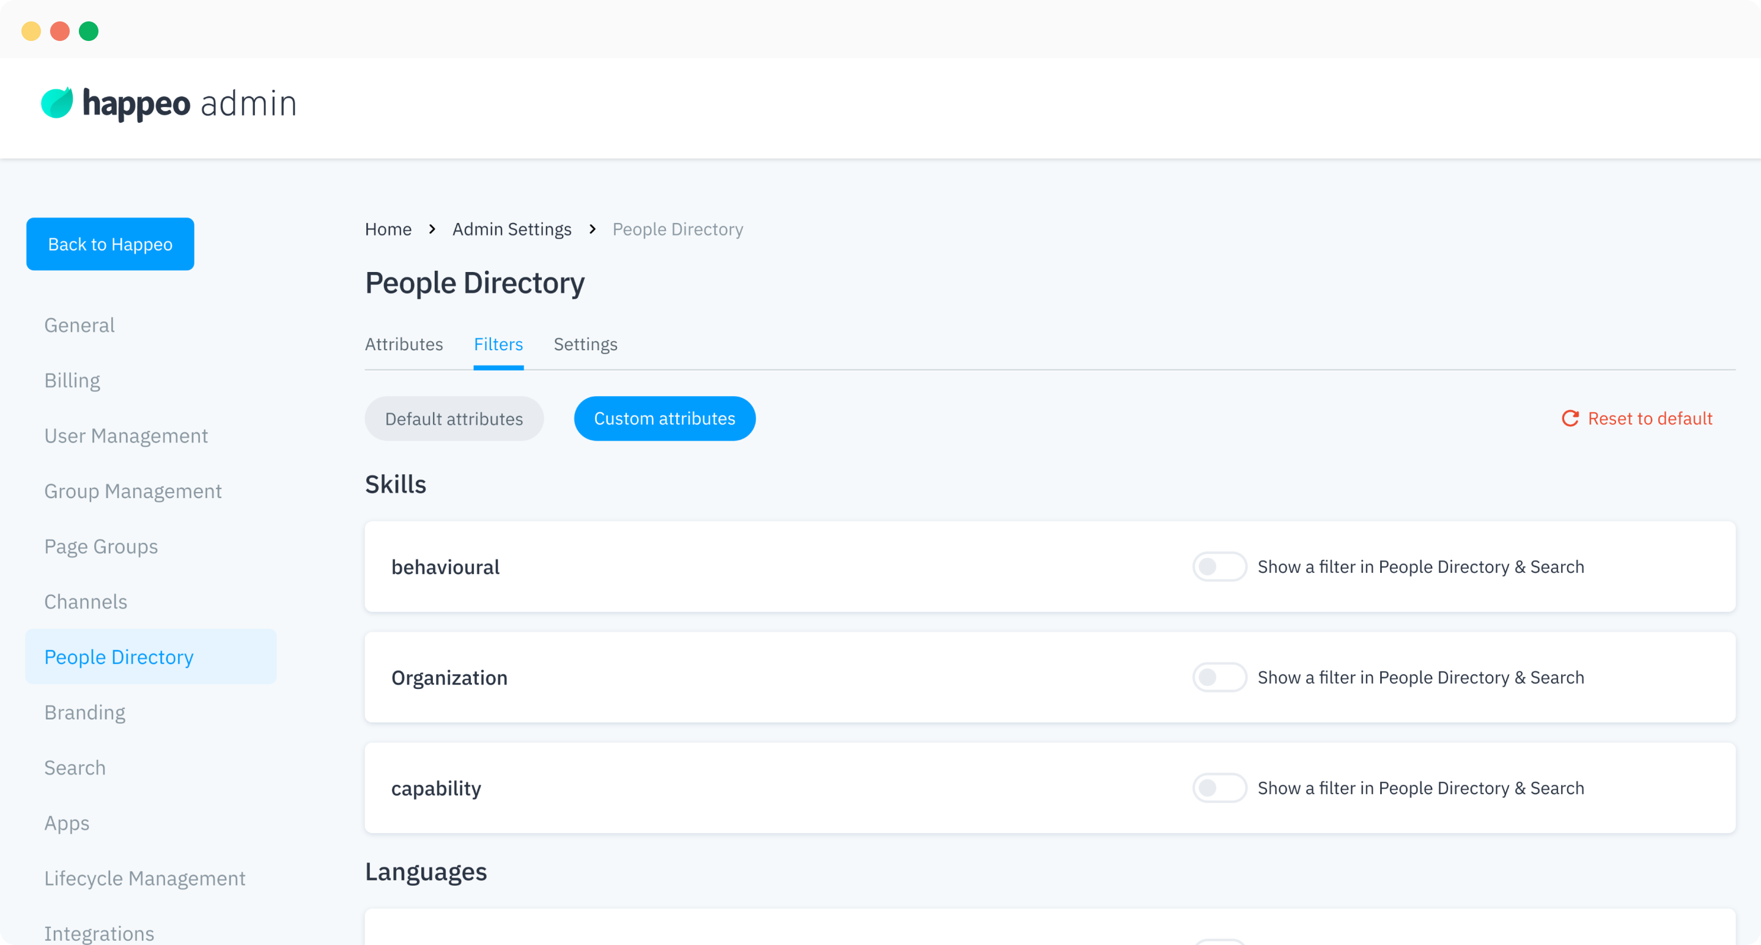Select the Custom attributes pill button
1761x945 pixels.
click(665, 419)
